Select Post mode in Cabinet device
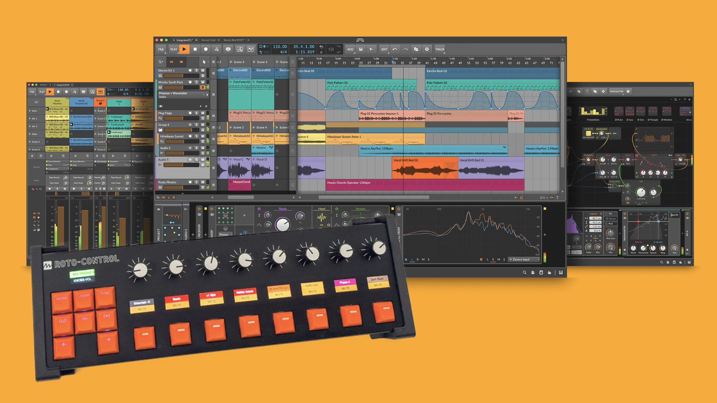This screenshot has width=717, height=403. (611, 224)
